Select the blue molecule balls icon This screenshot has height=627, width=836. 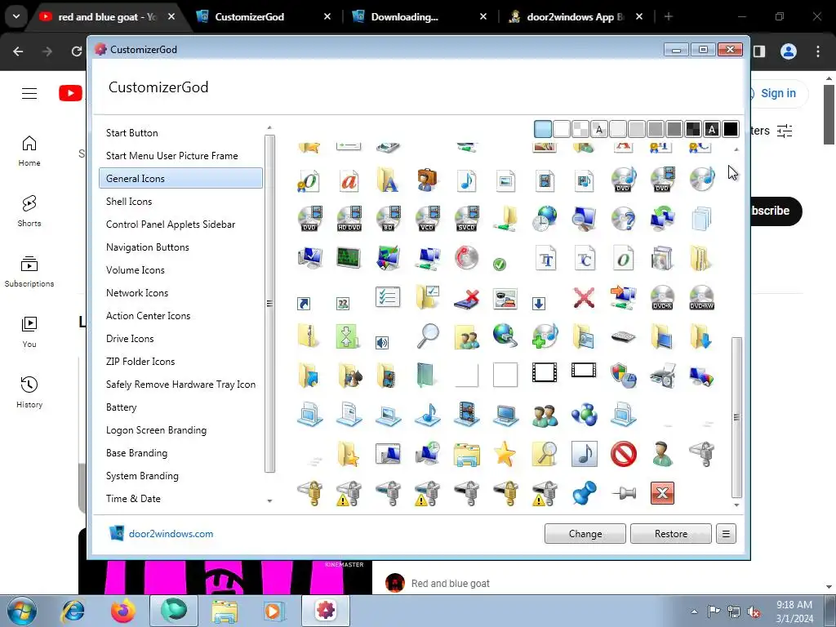pos(584,415)
